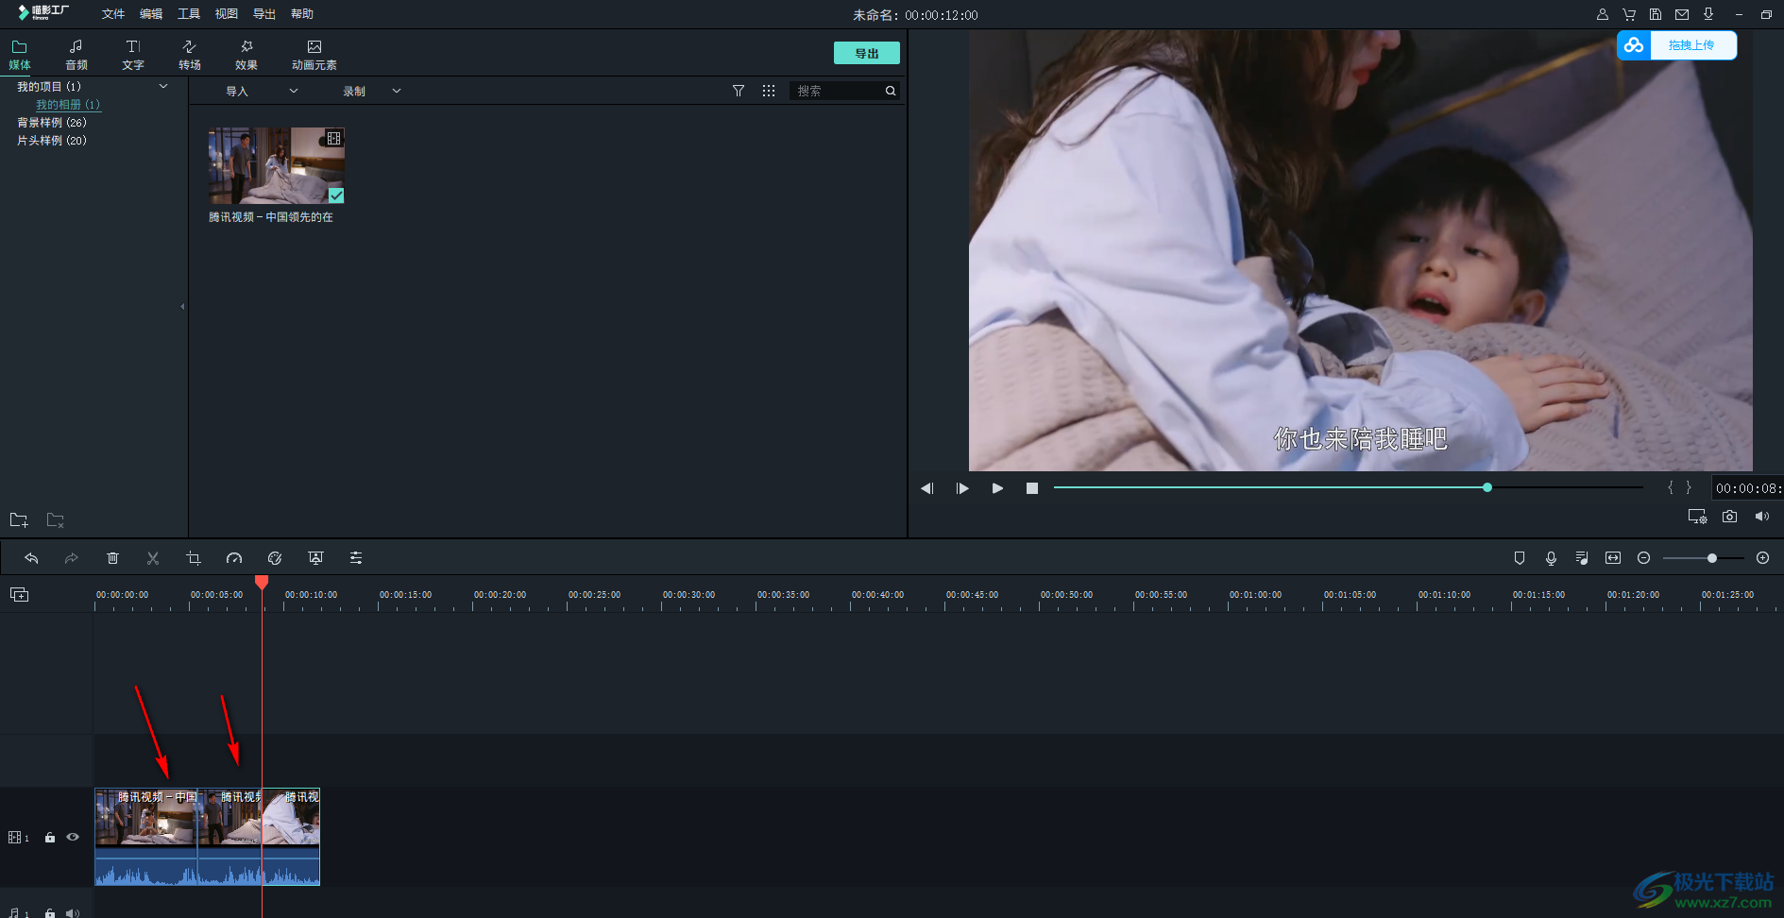Open the 文字 text tab
The height and width of the screenshot is (918, 1784).
[x=133, y=55]
